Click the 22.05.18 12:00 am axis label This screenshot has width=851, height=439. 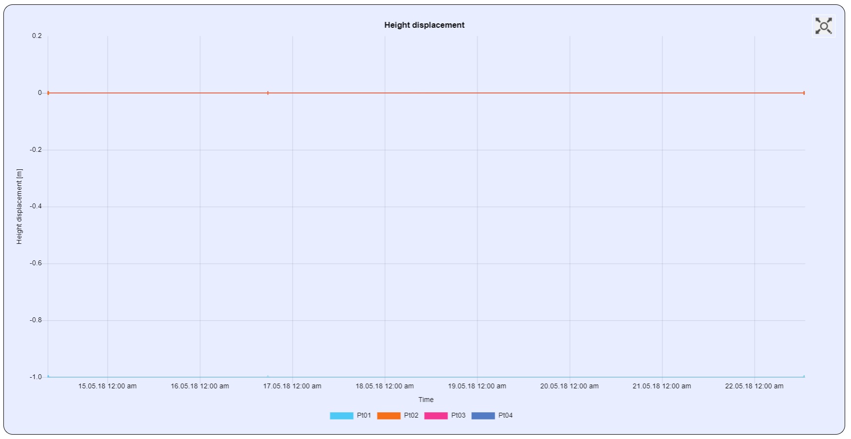click(x=754, y=386)
